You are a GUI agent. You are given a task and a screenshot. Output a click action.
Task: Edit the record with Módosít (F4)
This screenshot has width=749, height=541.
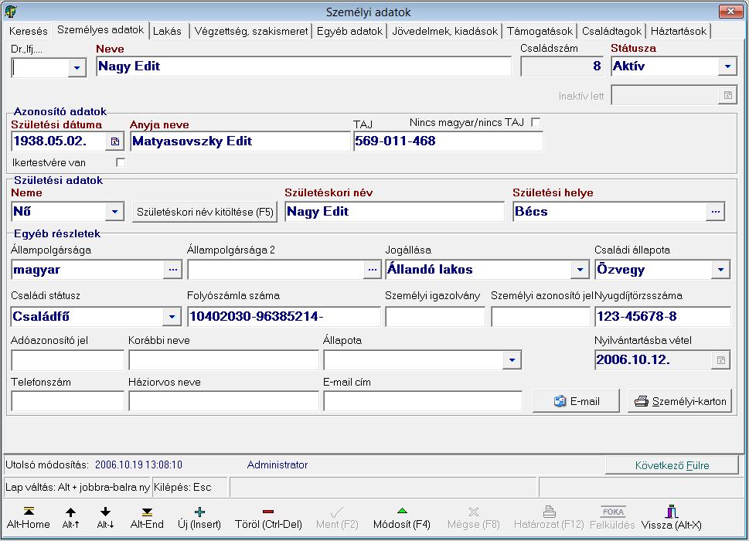pos(402,518)
